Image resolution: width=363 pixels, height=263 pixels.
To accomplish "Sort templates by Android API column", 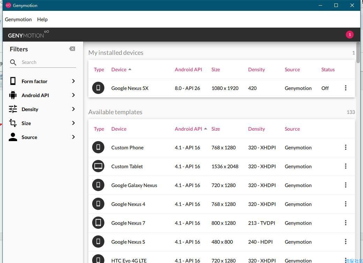I will (x=191, y=129).
